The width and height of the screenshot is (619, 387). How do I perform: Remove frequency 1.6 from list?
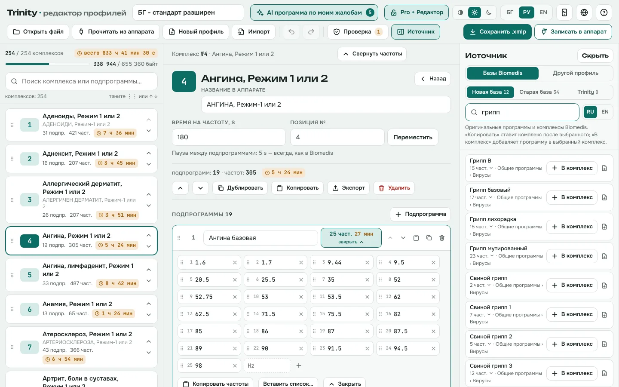click(235, 262)
